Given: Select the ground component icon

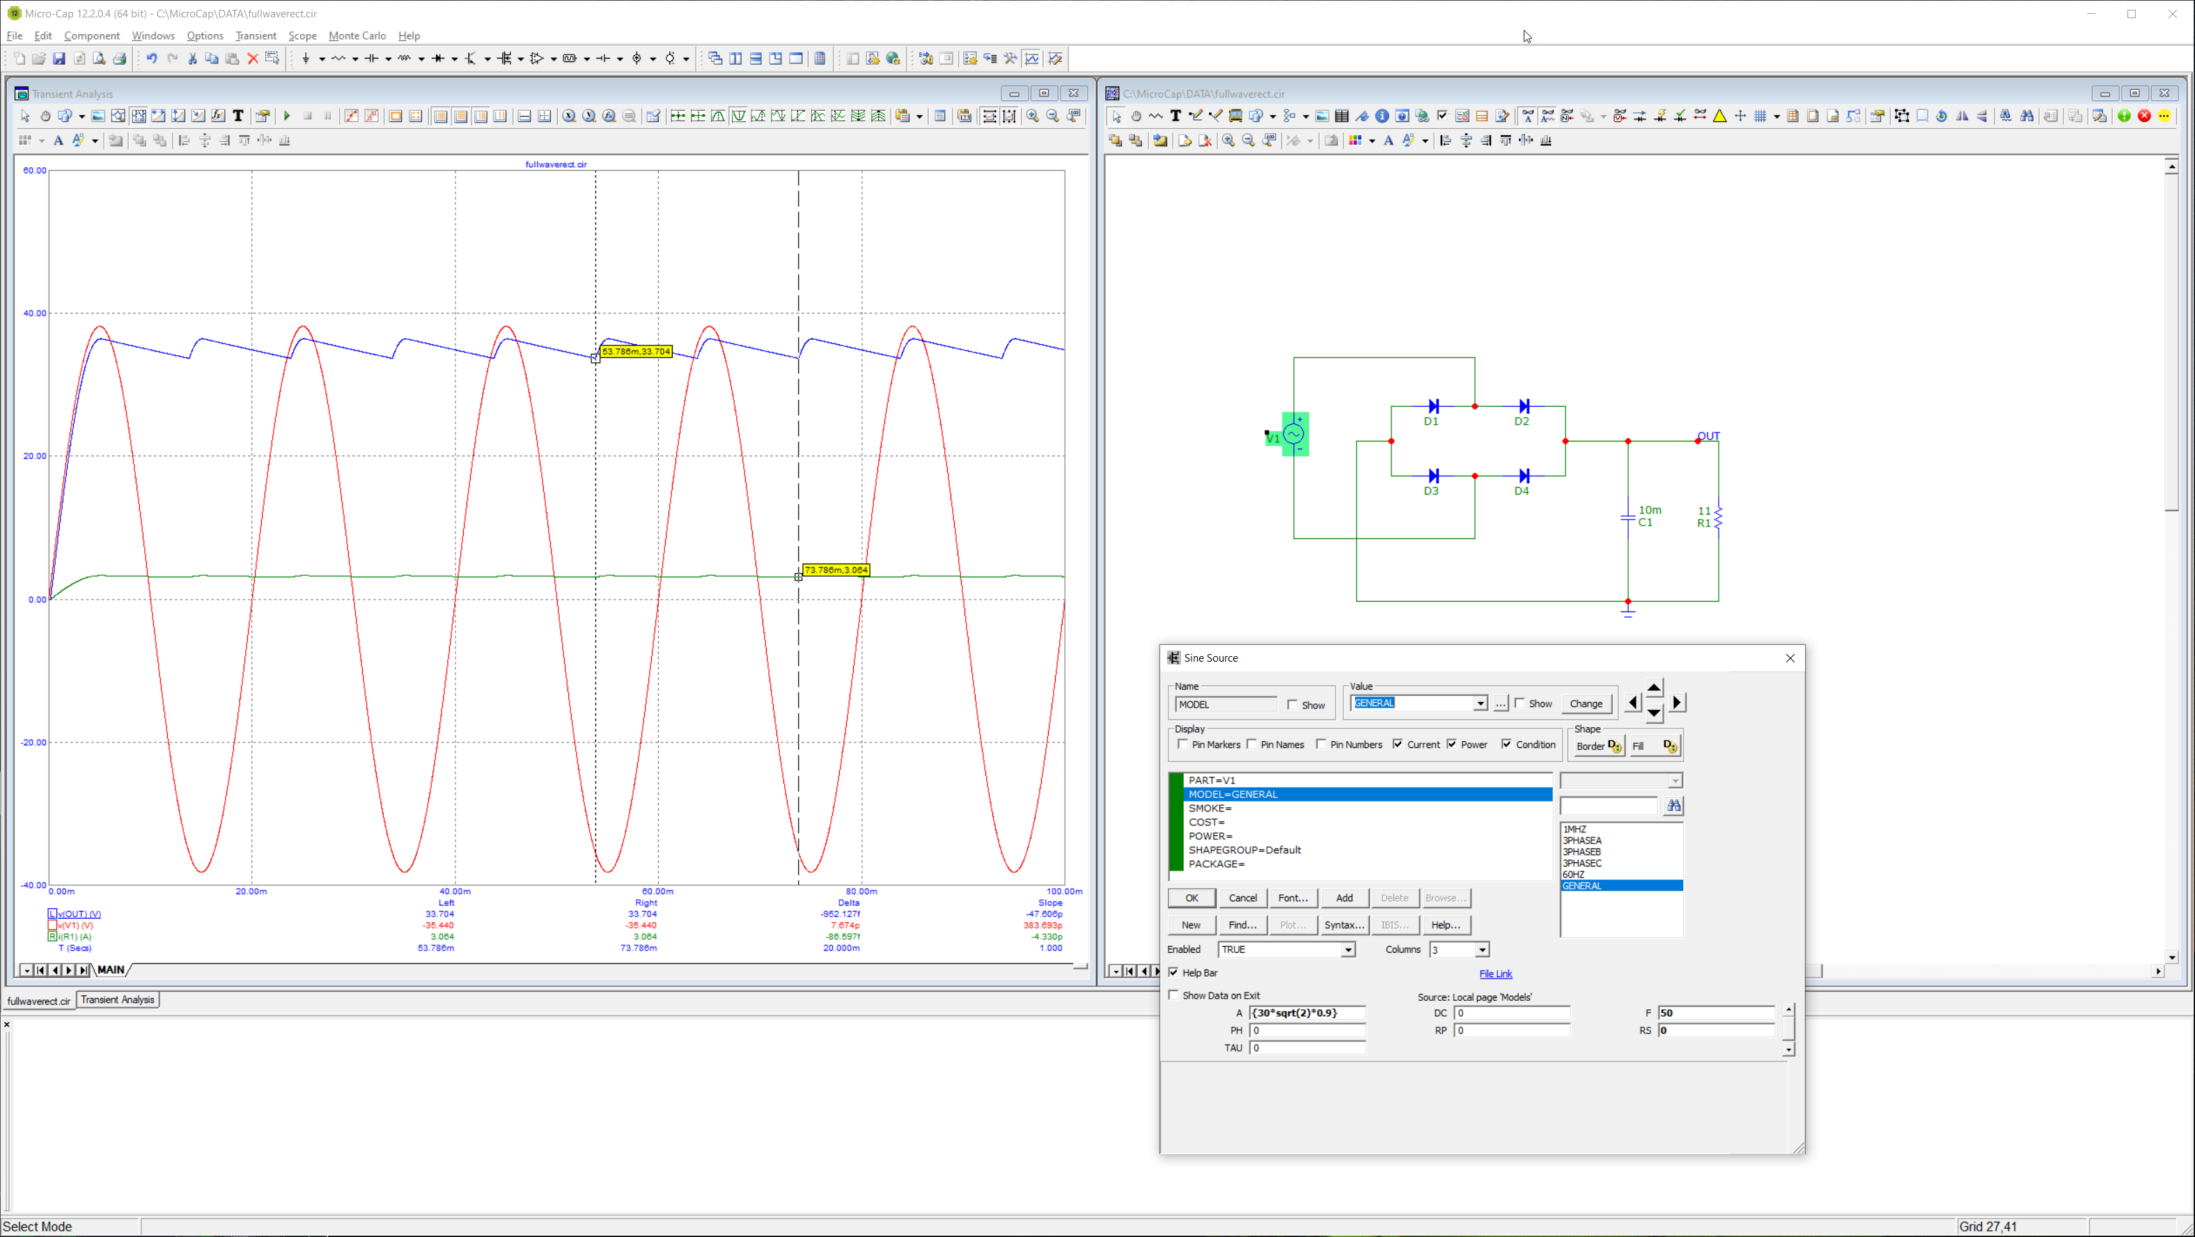Looking at the screenshot, I should coord(306,59).
